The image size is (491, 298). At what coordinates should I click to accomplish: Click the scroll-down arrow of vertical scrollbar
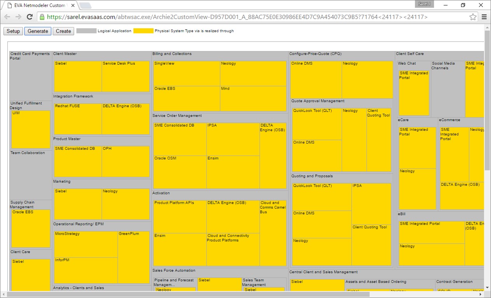(488, 288)
